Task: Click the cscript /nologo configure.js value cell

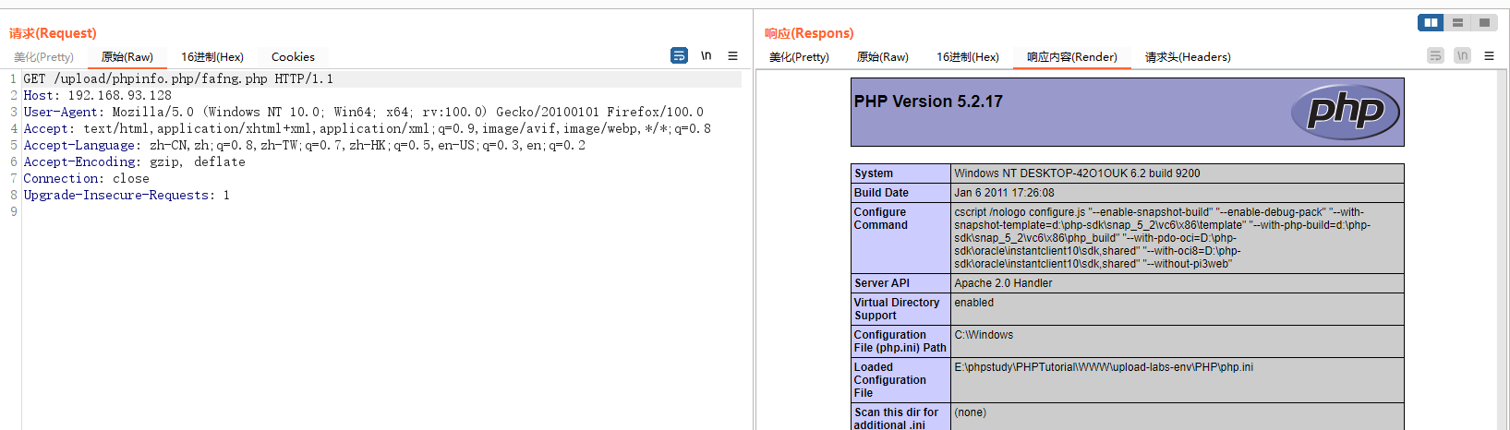Action: click(1178, 238)
